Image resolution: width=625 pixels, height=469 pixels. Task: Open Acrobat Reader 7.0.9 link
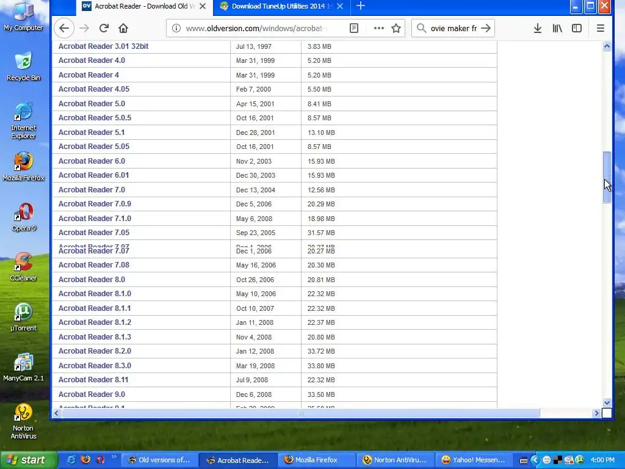tap(95, 204)
